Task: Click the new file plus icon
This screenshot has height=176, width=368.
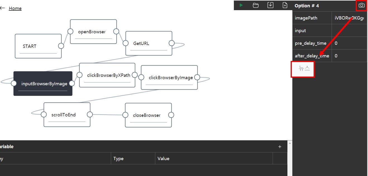Action: tap(285, 5)
